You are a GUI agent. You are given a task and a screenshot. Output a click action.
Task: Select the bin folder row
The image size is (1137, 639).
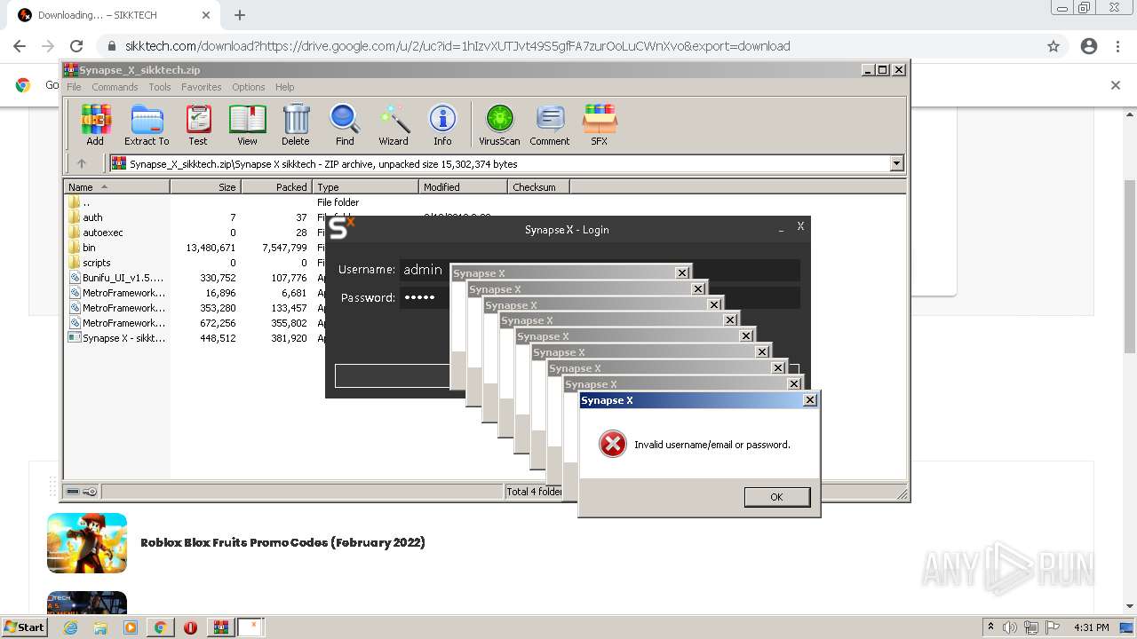[x=89, y=248]
